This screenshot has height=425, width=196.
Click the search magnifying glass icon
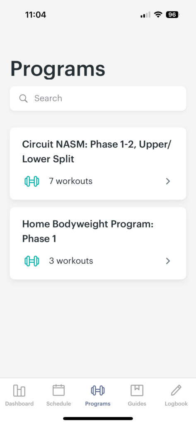(24, 98)
